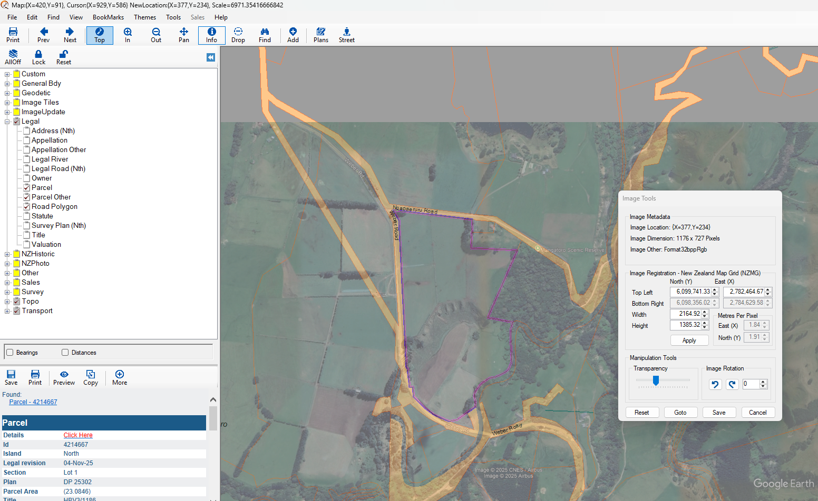This screenshot has height=501, width=818.
Task: Uncheck the Road Polygon layer
Action: point(27,206)
